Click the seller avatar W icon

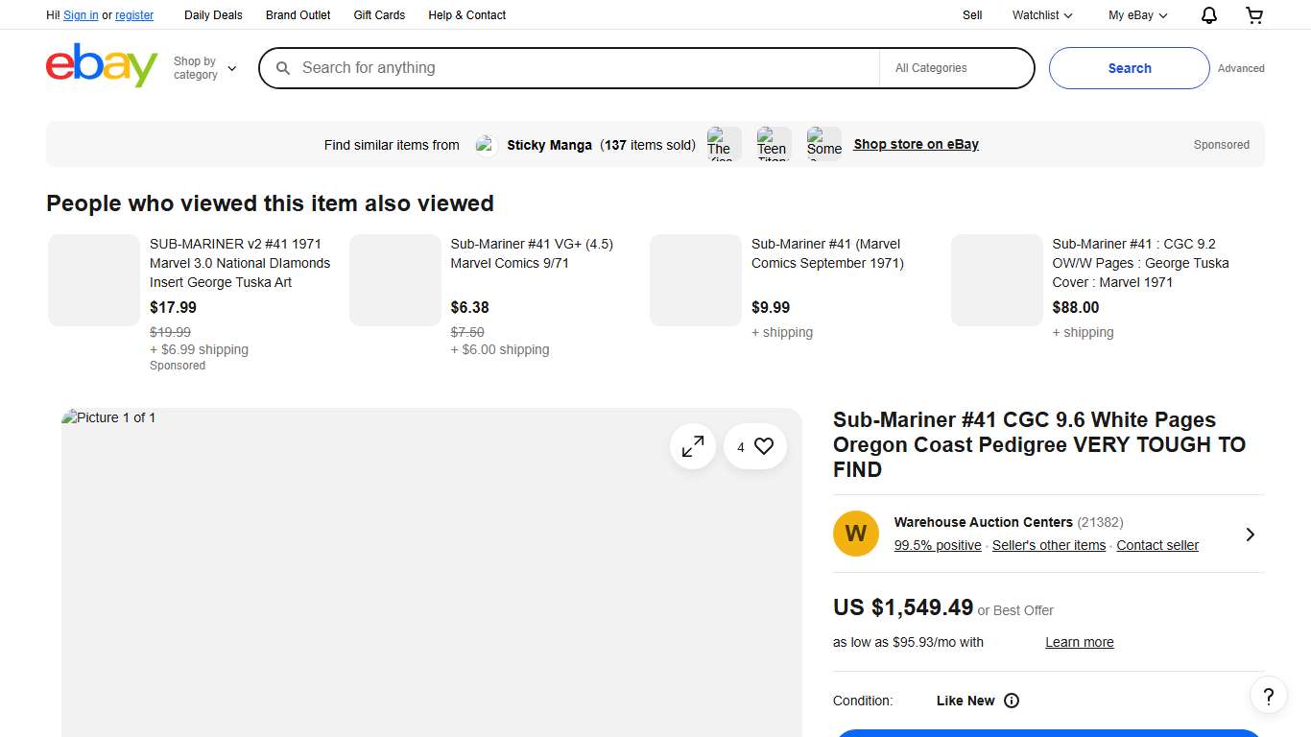(856, 534)
